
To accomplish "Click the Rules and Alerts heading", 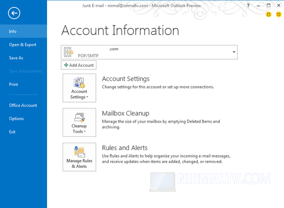I will (124, 148).
